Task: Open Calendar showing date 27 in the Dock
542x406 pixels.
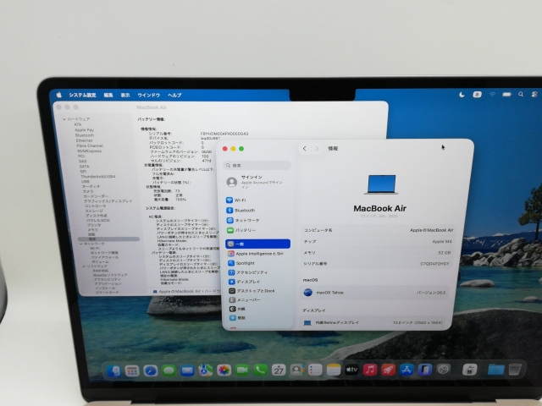Action: coord(279,370)
